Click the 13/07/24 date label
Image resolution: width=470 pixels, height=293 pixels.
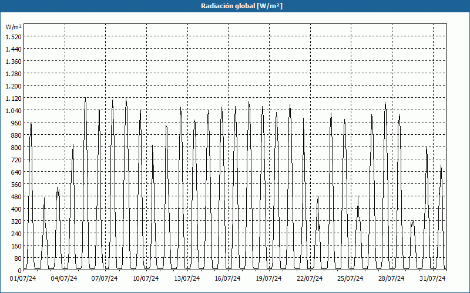(x=187, y=279)
